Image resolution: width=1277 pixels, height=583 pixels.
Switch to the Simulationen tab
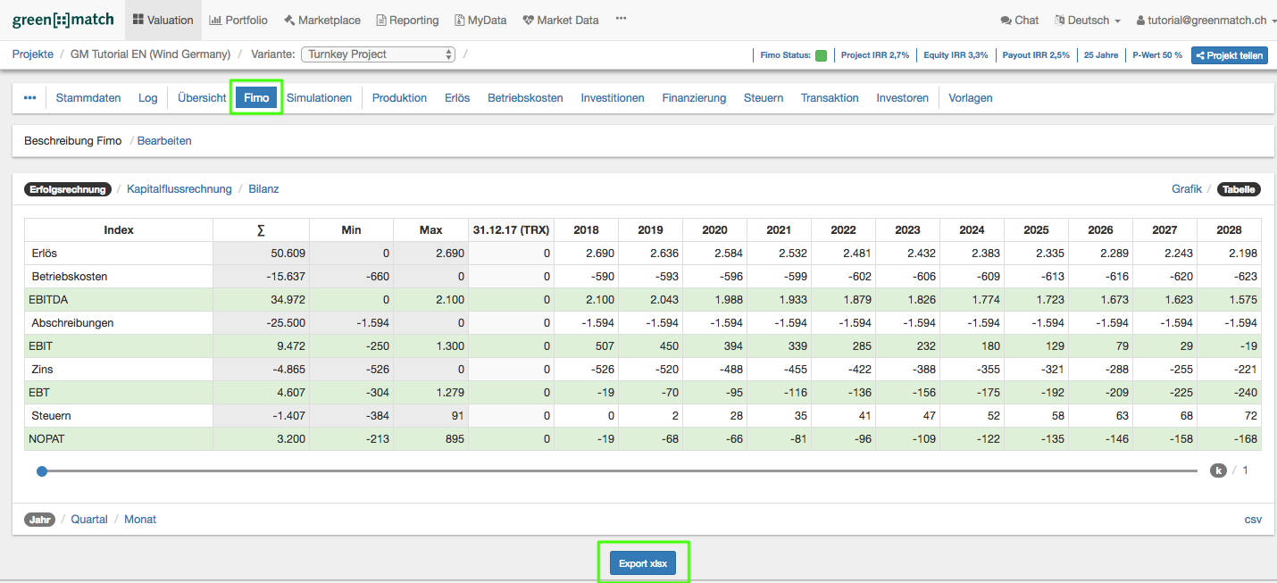pos(319,97)
